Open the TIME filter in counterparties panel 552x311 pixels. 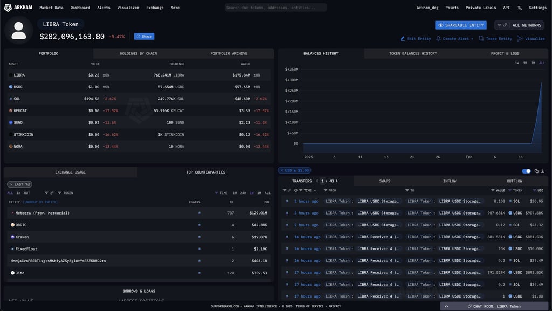click(221, 193)
